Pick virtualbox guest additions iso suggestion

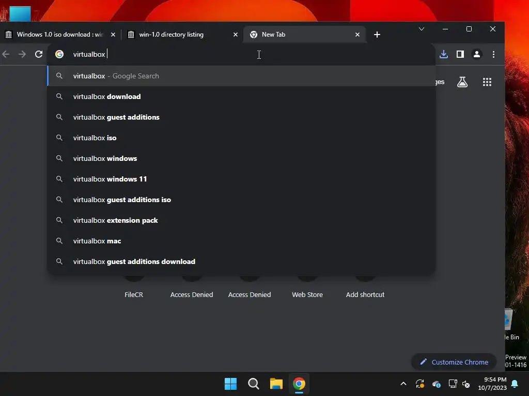(241, 200)
